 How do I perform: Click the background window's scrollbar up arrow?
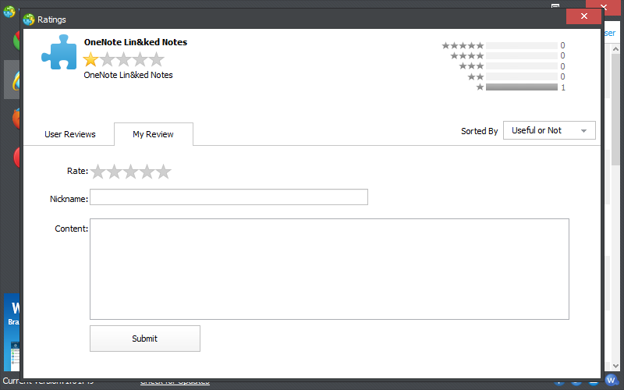coord(615,49)
